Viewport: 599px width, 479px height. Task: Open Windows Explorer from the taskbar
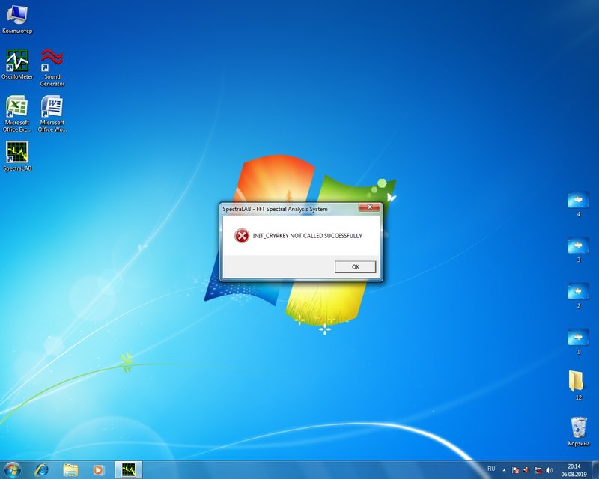pyautogui.click(x=70, y=469)
